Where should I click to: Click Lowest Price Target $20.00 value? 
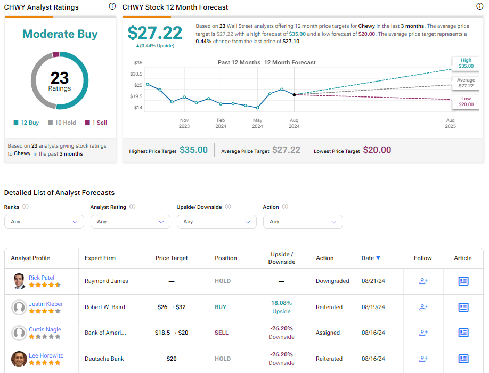tap(377, 150)
